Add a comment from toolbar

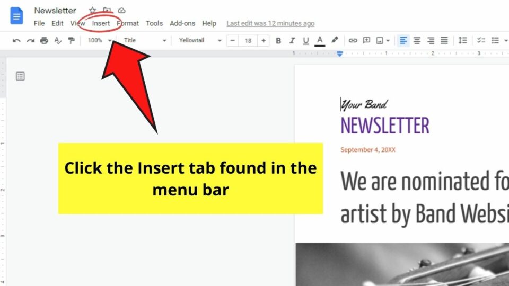[366, 40]
